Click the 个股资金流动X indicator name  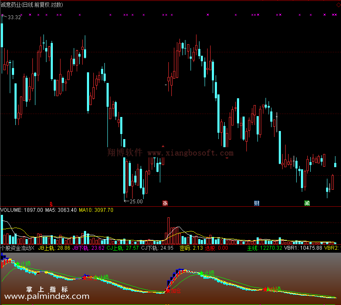click(x=17, y=248)
